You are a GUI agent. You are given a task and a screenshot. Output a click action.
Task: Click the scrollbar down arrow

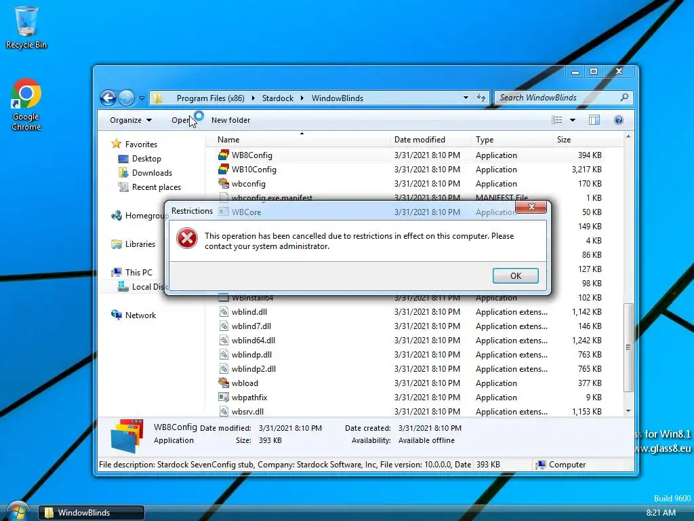point(628,411)
